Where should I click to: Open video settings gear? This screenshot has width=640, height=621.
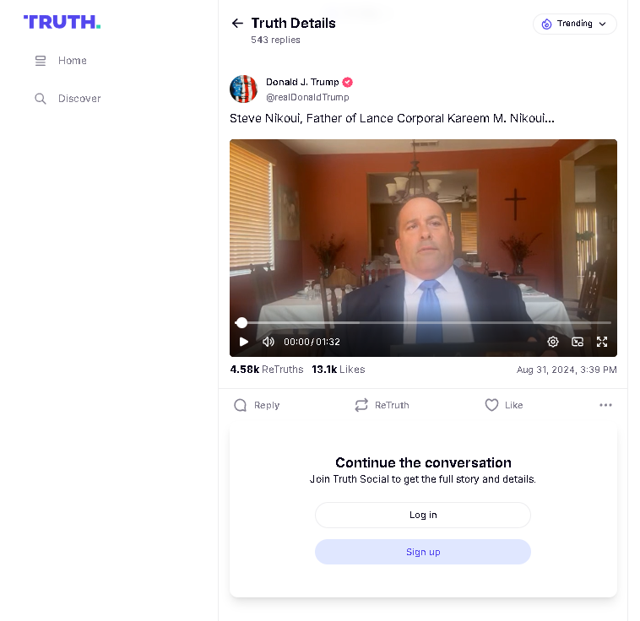pyautogui.click(x=553, y=342)
